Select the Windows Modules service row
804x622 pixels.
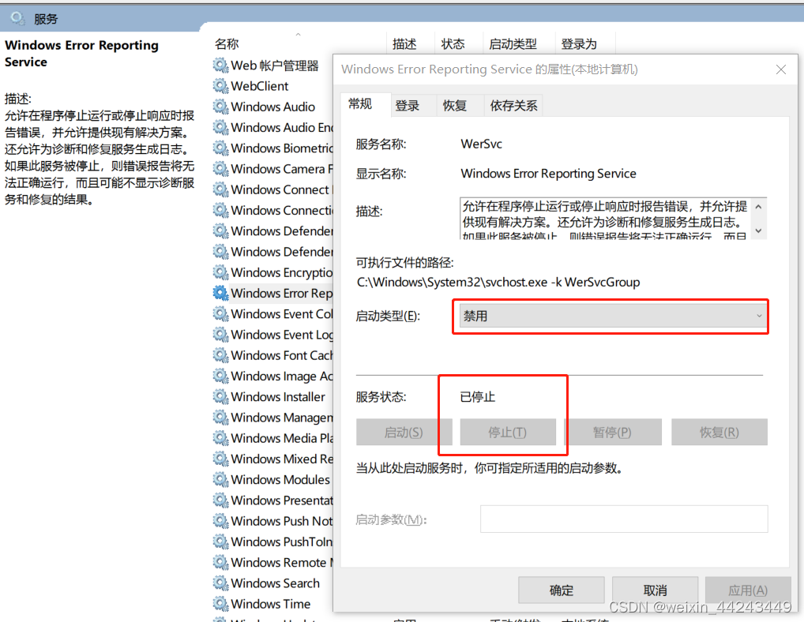[x=272, y=480]
